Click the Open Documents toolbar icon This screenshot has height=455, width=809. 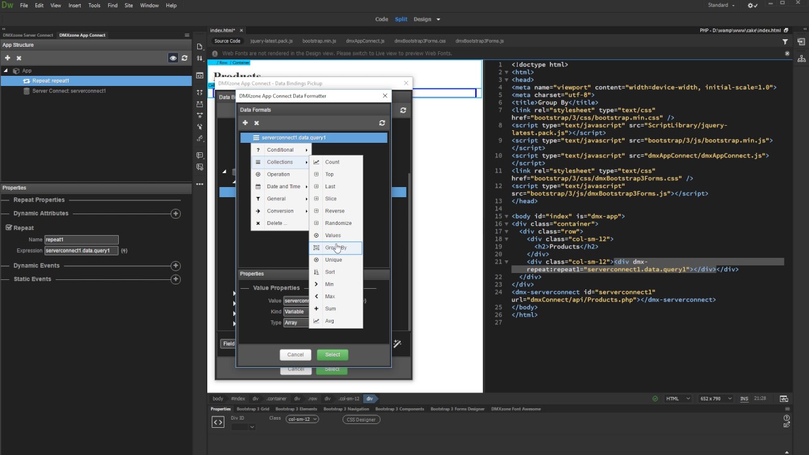(x=200, y=47)
